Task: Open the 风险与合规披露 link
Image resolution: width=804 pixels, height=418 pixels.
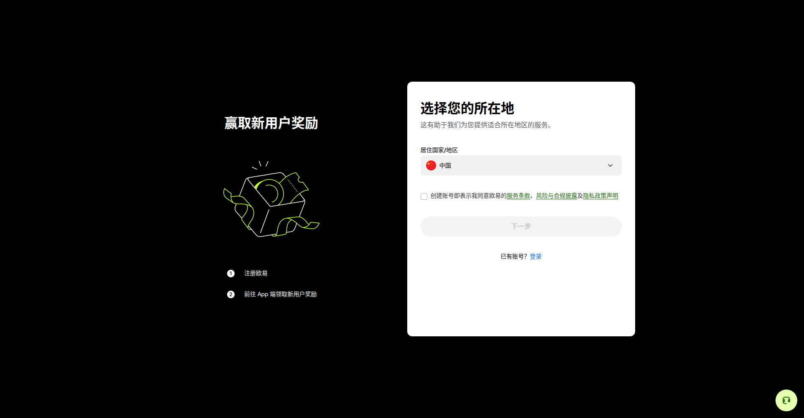Action: pyautogui.click(x=556, y=196)
